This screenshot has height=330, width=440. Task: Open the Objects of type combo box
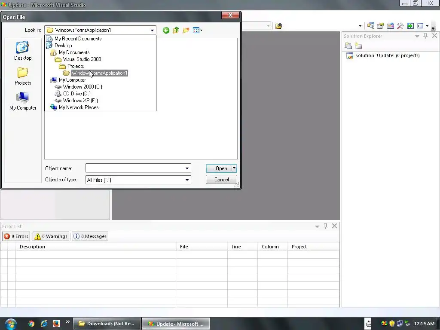coord(138,180)
